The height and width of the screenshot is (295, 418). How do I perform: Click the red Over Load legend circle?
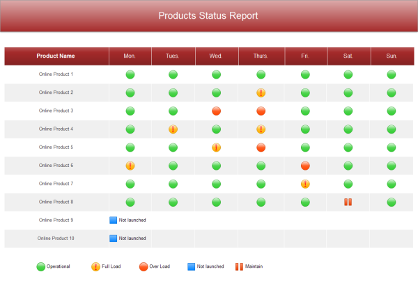pos(144,266)
